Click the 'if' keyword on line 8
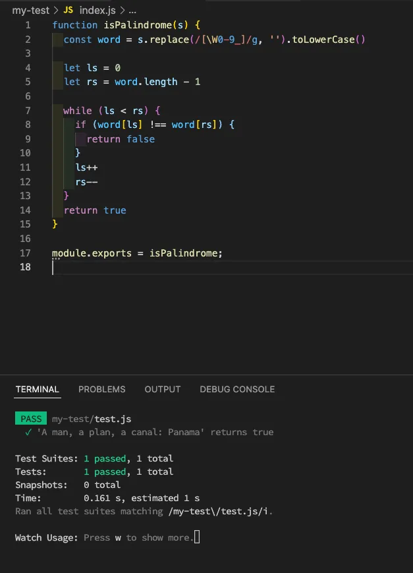This screenshot has width=413, height=573. pyautogui.click(x=81, y=125)
